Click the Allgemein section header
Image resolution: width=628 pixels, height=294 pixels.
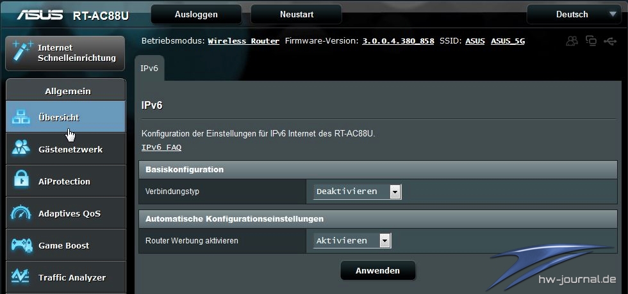[x=66, y=91]
